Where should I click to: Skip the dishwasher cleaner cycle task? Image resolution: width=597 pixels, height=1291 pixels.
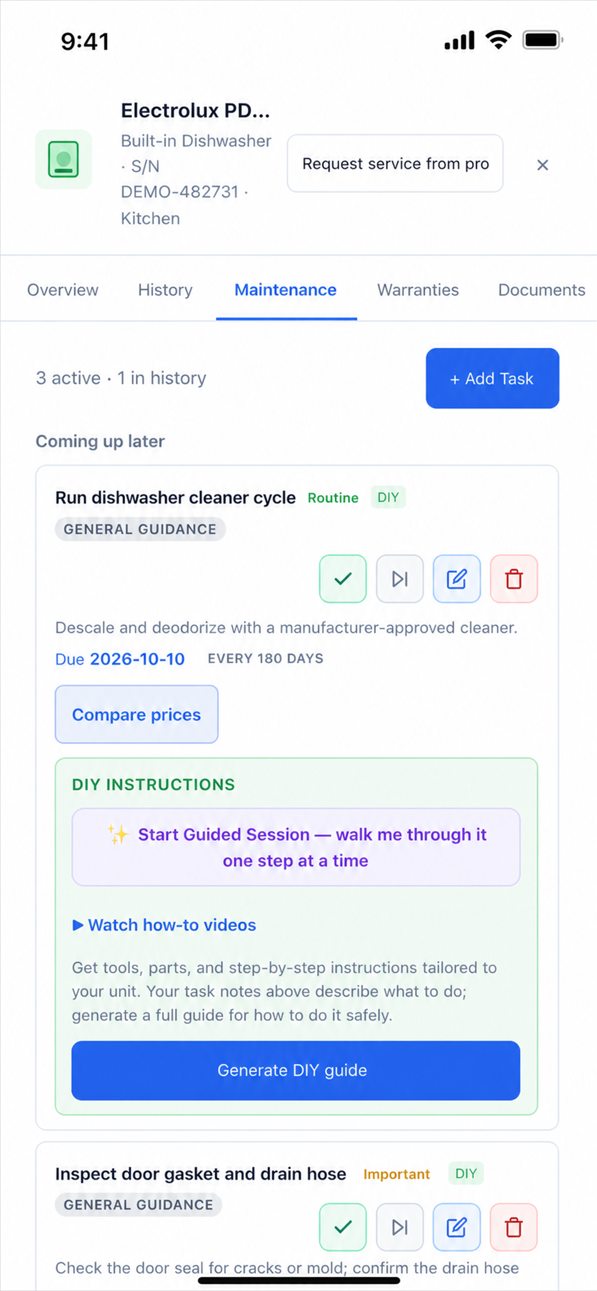point(400,578)
